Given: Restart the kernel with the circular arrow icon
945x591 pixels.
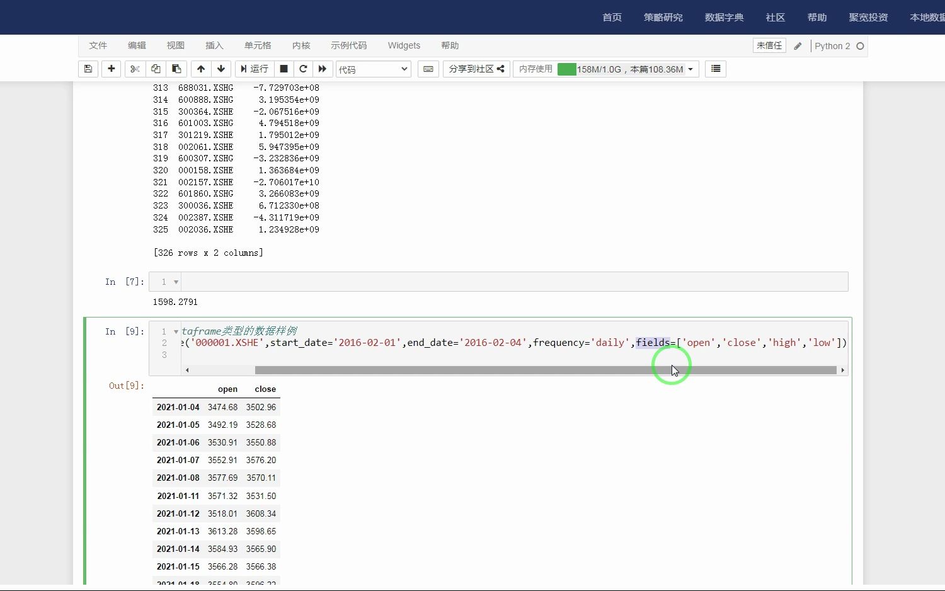Looking at the screenshot, I should click(303, 69).
